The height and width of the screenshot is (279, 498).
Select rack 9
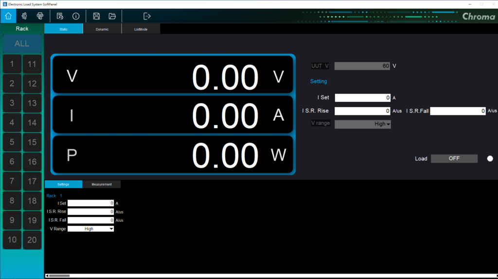click(x=12, y=220)
